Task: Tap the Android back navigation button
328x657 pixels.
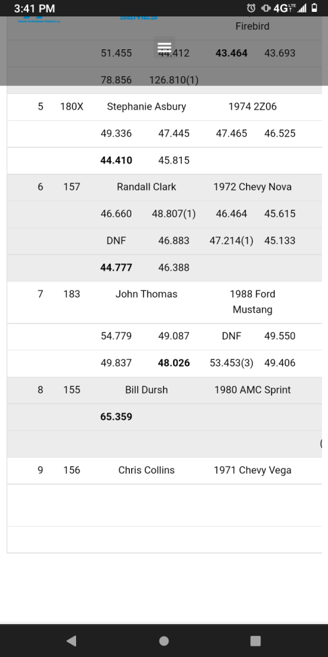Action: pos(72,640)
